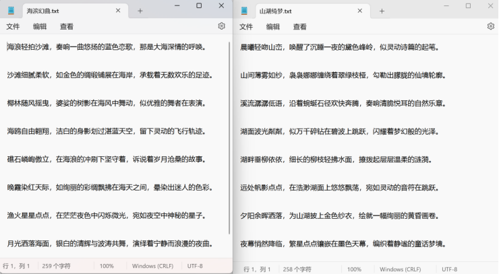
Task: Close the 山湖绮梦.txt tab
Action: tap(360, 11)
